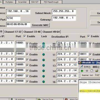Image resolution: width=100 pixels, height=100 pixels.
Task: Open the 文件(F) menu in UltraEdit
Action: [x=87, y=67]
